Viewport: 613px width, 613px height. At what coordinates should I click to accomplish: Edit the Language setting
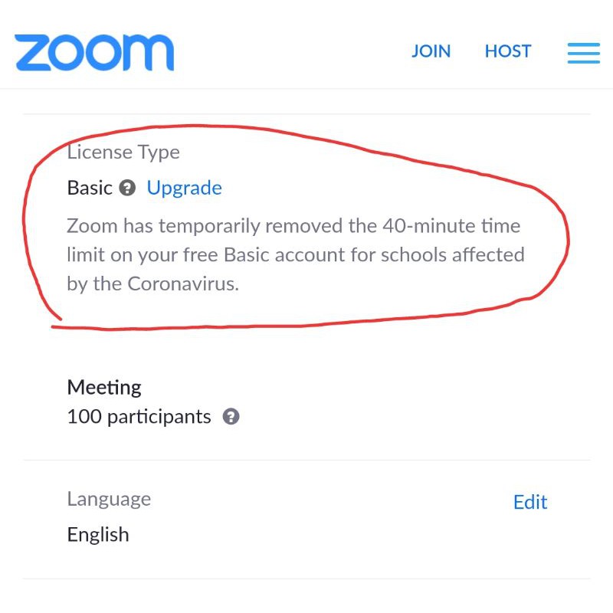point(530,502)
